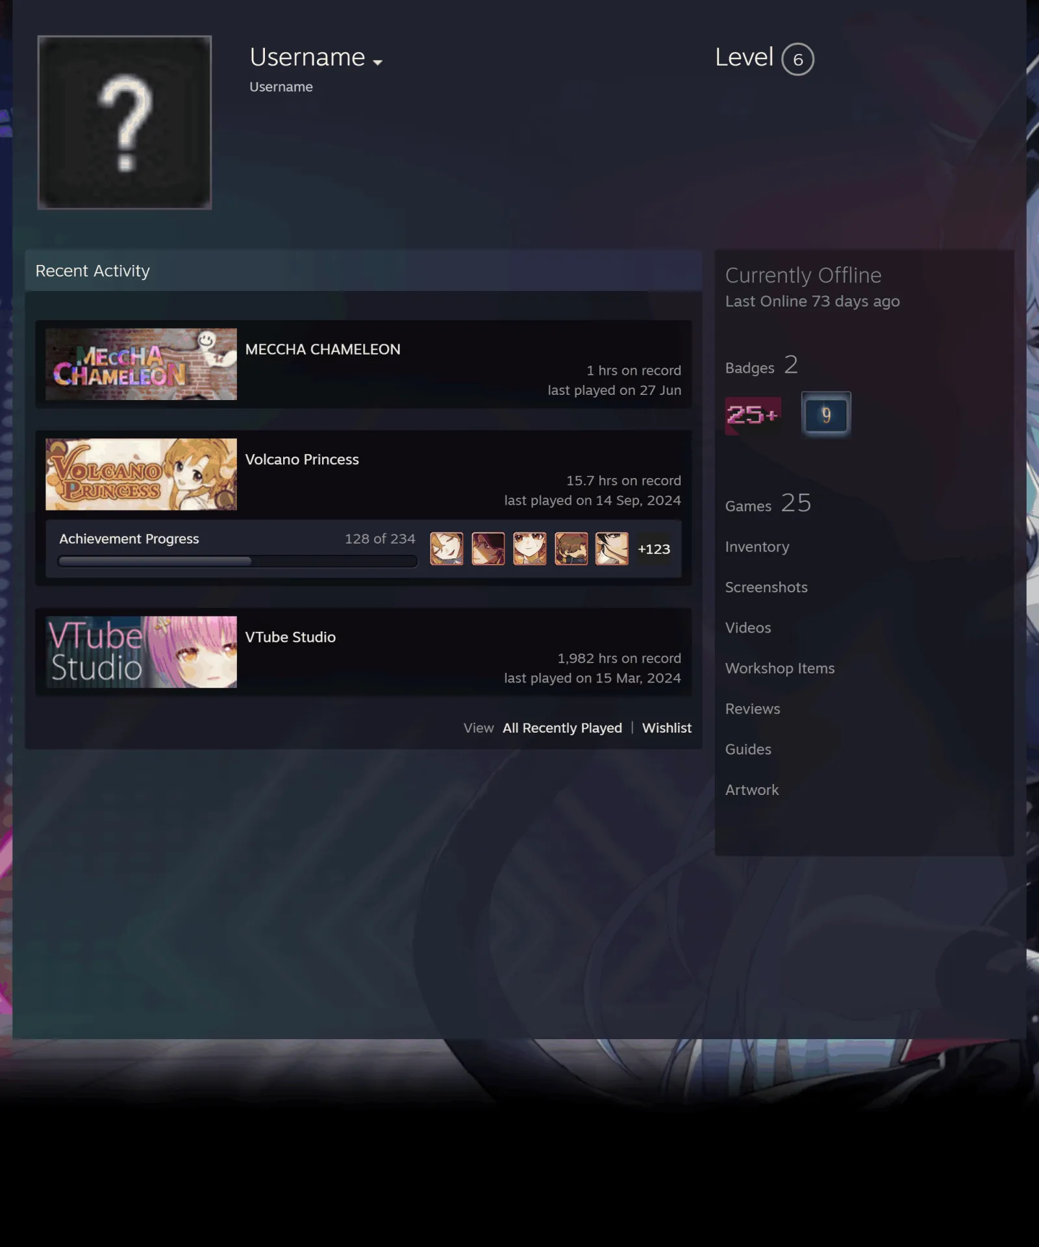The image size is (1039, 1247).
Task: Click the Level text label
Action: tap(744, 57)
